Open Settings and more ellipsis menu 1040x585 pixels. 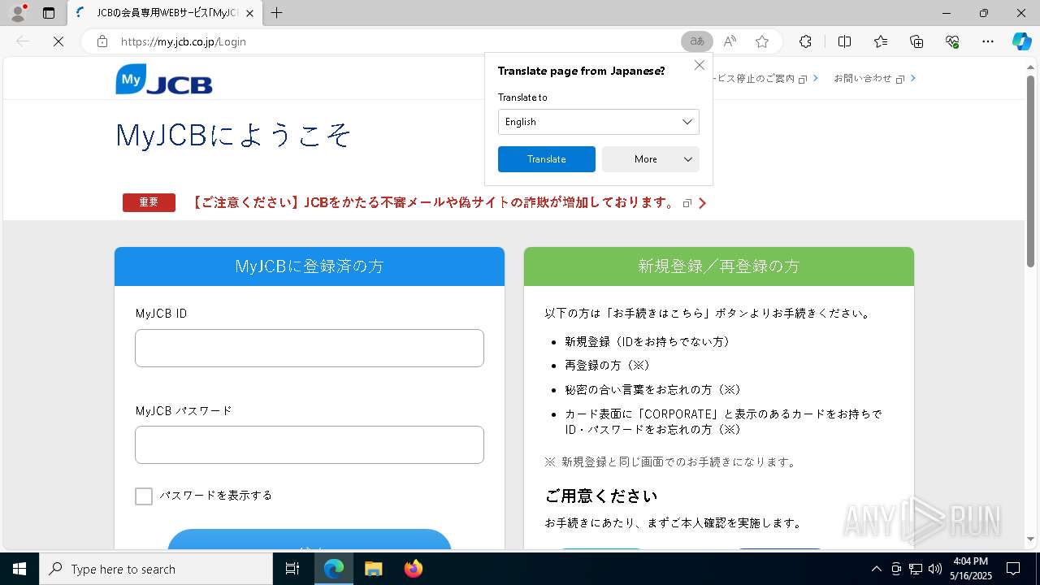[988, 41]
